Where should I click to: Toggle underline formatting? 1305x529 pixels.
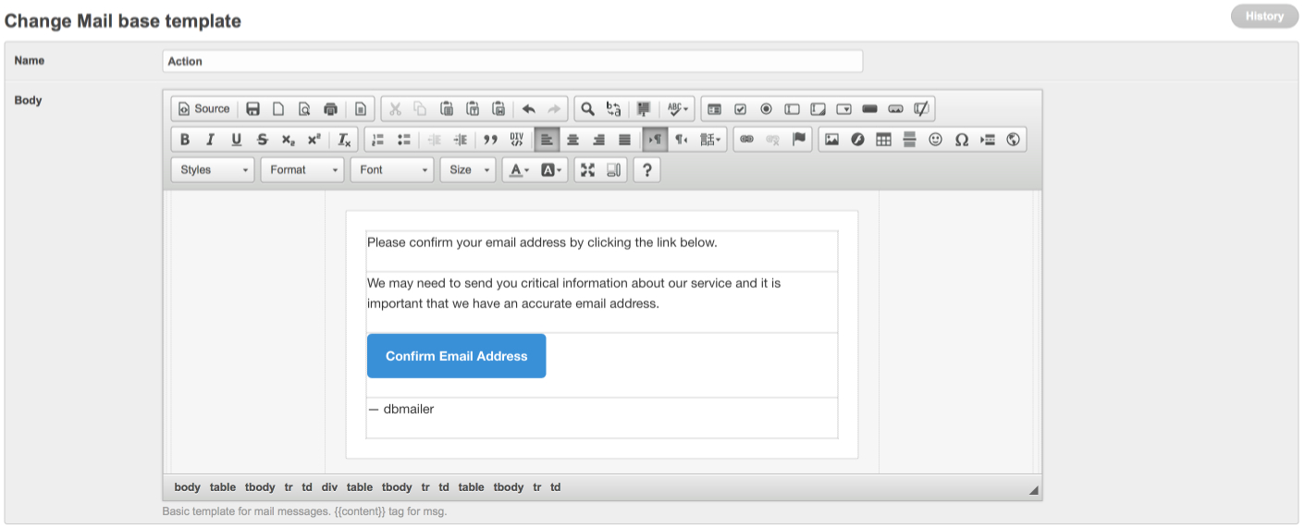(x=237, y=140)
